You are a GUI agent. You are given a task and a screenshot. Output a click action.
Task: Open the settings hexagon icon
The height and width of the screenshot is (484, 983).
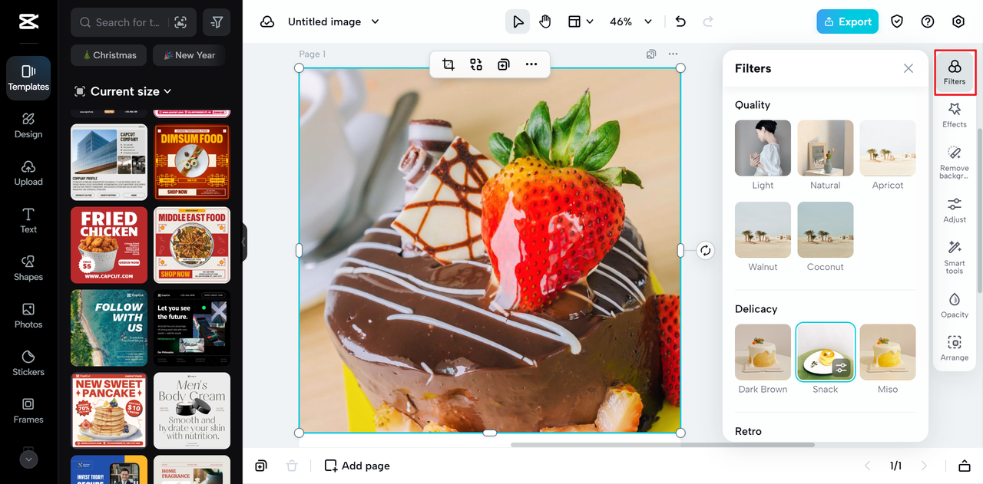pyautogui.click(x=958, y=21)
